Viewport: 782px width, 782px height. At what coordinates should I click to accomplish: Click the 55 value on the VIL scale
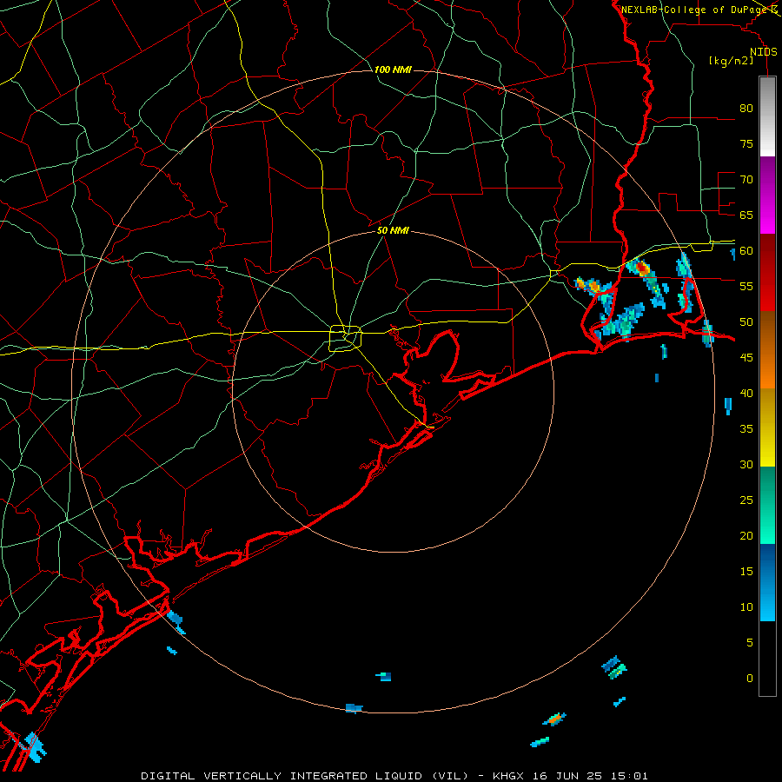point(746,287)
